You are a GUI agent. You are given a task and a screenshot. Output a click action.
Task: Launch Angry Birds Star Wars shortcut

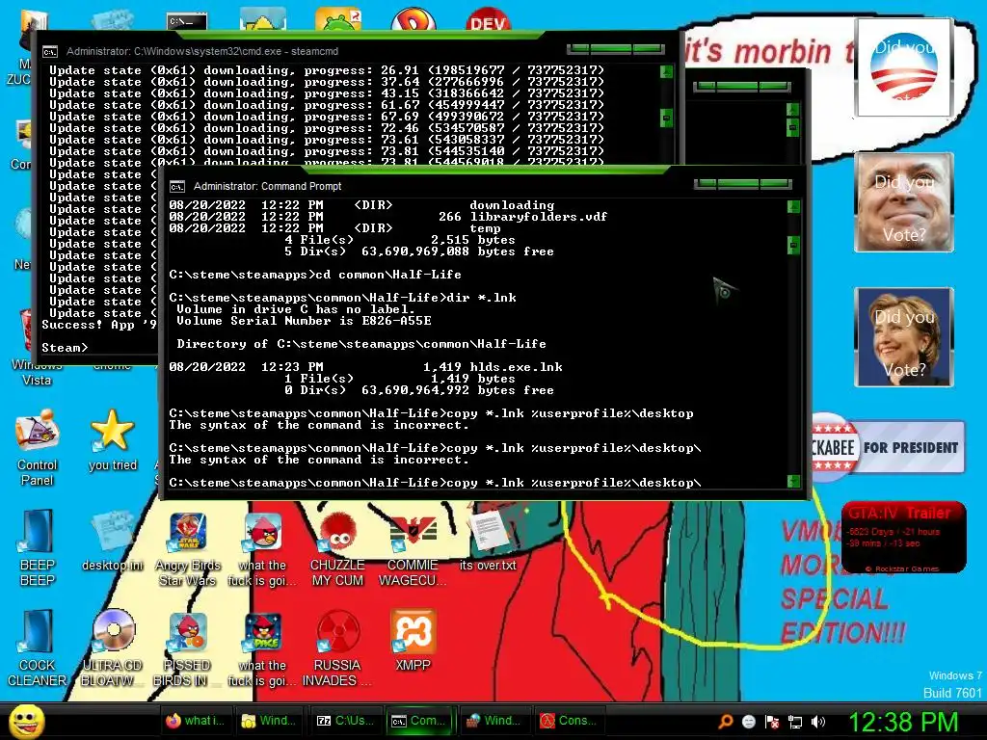tap(188, 548)
